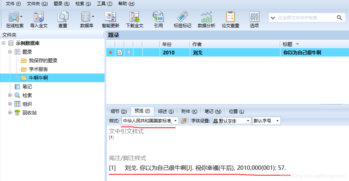The height and width of the screenshot is (181, 349).
Task: Select the 回收站 recycle bin item
Action: coord(30,113)
